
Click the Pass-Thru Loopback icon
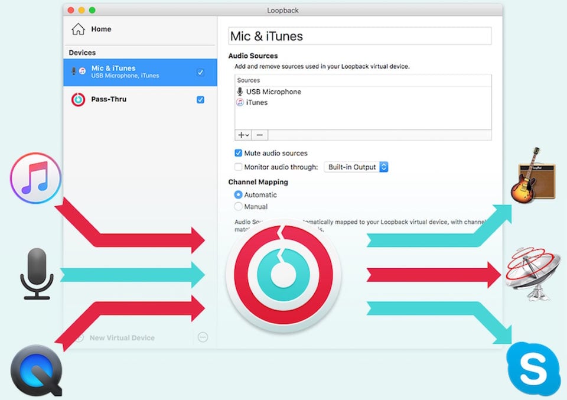pos(78,99)
